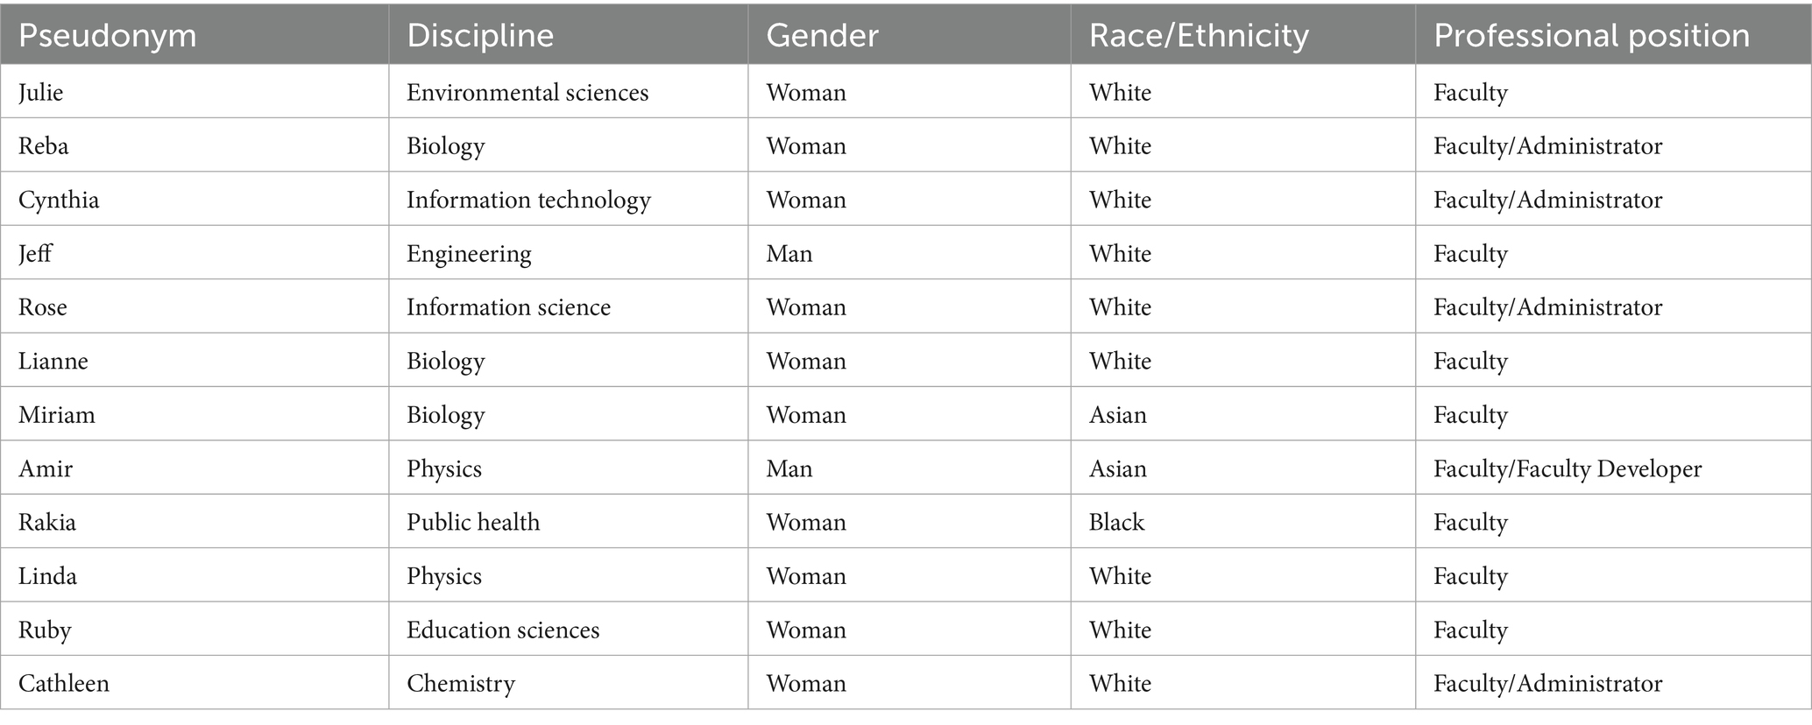The height and width of the screenshot is (725, 1812).
Task: Select the Environmental sciences cell
Action: [569, 92]
